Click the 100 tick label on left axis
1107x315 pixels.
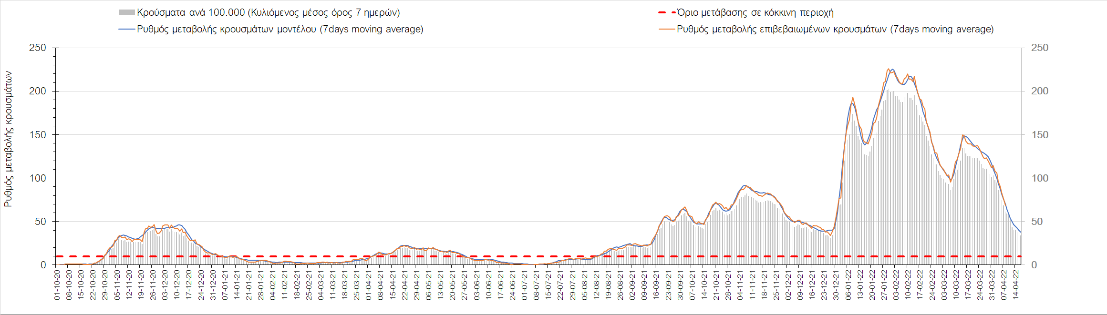pos(37,178)
